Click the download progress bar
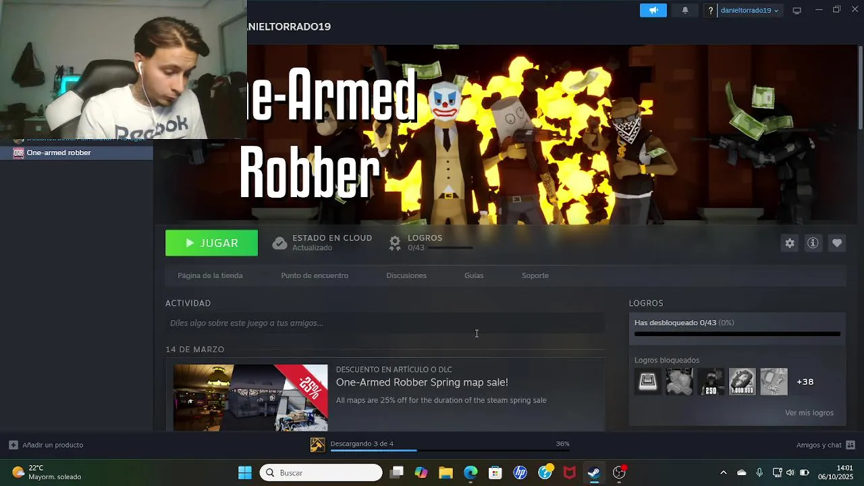 click(x=450, y=450)
